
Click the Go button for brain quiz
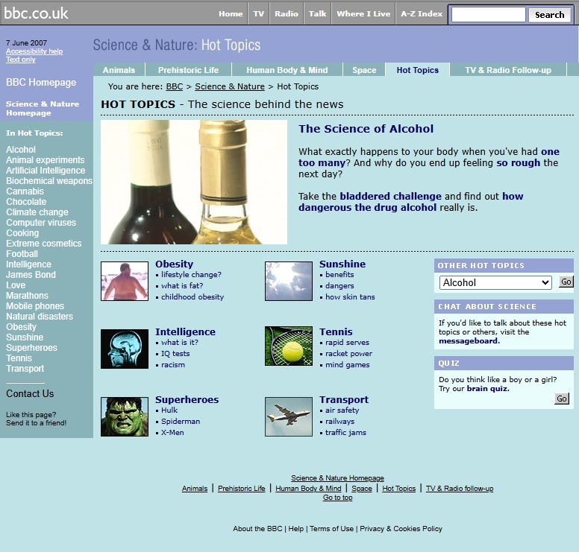[x=562, y=399]
